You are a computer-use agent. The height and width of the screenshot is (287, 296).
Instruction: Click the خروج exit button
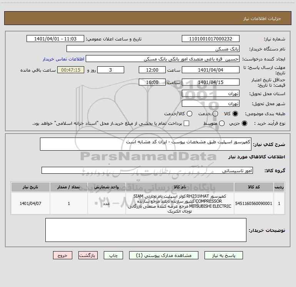(63, 255)
